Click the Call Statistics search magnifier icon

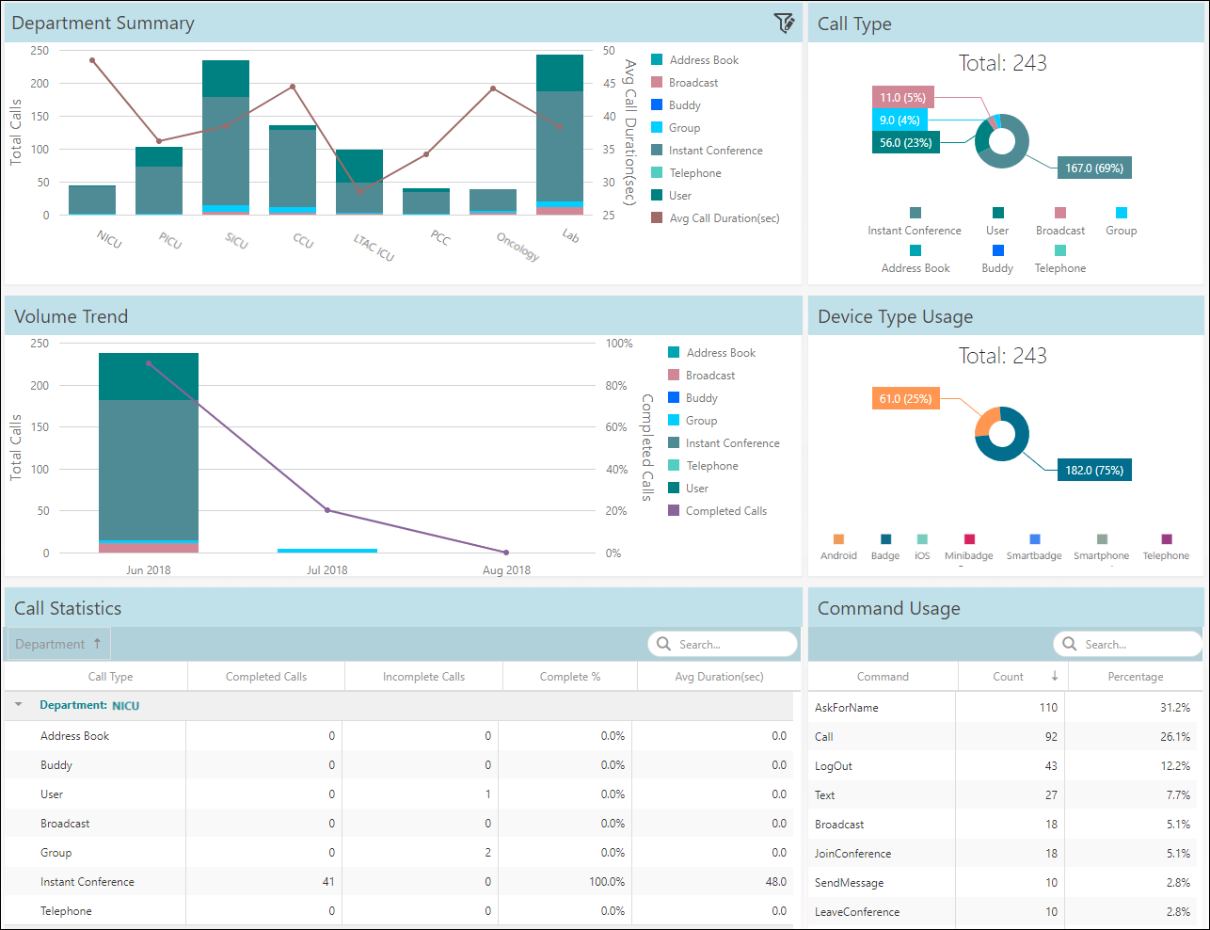pos(664,644)
